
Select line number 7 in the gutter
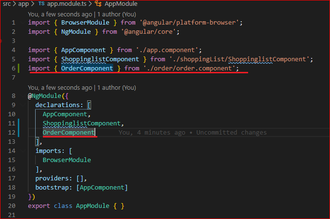click(13, 78)
